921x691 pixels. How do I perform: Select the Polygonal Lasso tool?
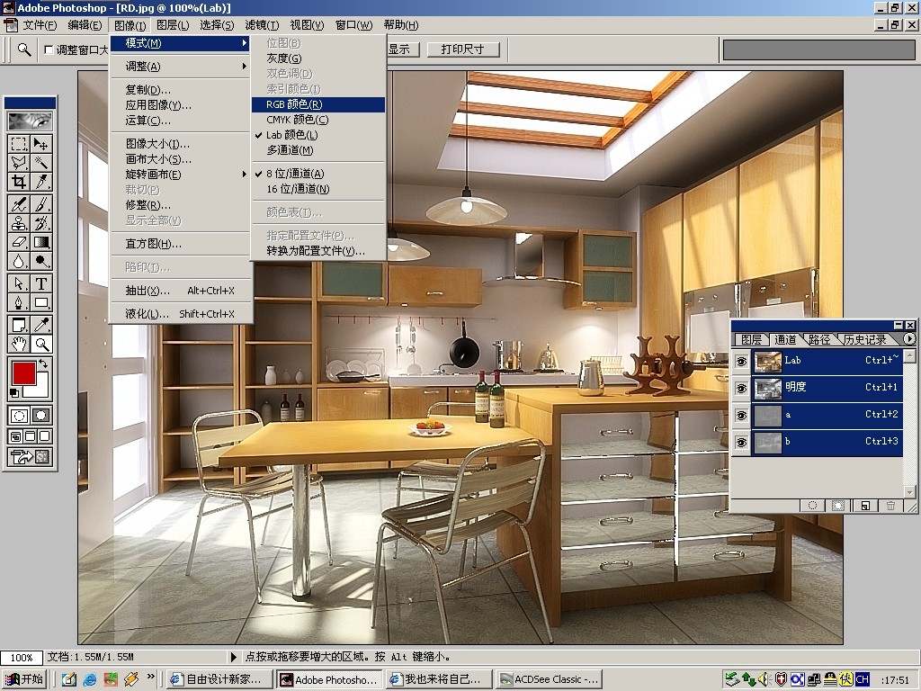point(19,162)
